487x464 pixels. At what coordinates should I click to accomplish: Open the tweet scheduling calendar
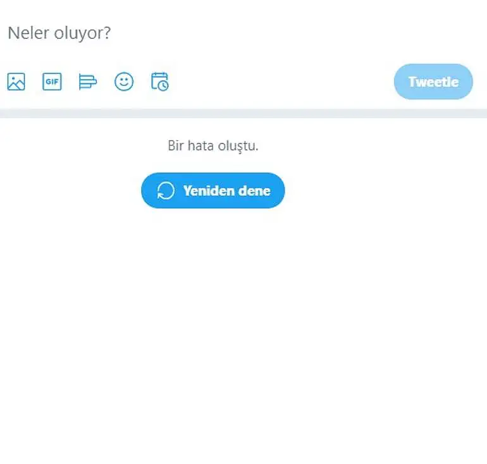click(159, 82)
